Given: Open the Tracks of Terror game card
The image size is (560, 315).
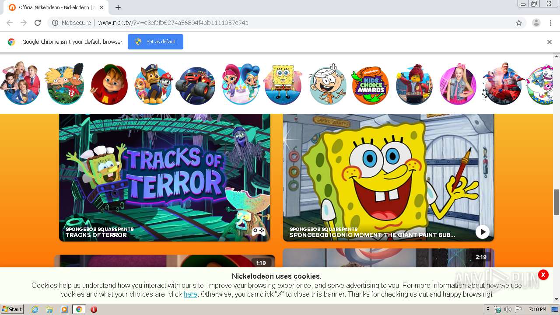Looking at the screenshot, I should click(164, 177).
